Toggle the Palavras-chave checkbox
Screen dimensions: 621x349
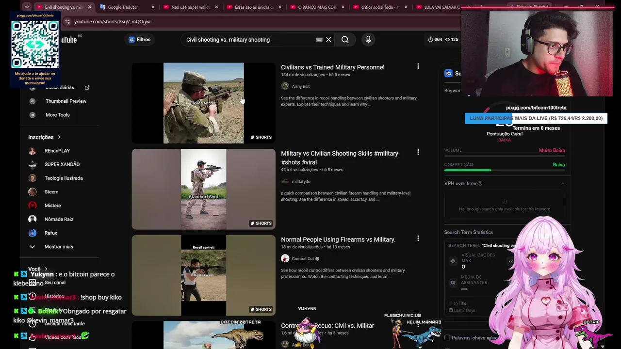coord(447,338)
